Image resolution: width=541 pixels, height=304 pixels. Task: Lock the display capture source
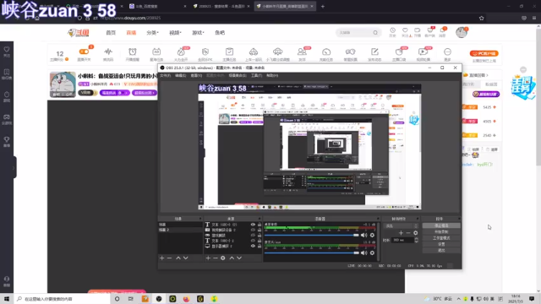click(x=260, y=246)
